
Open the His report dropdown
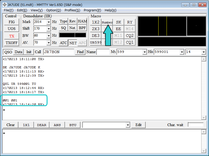coord(182,52)
